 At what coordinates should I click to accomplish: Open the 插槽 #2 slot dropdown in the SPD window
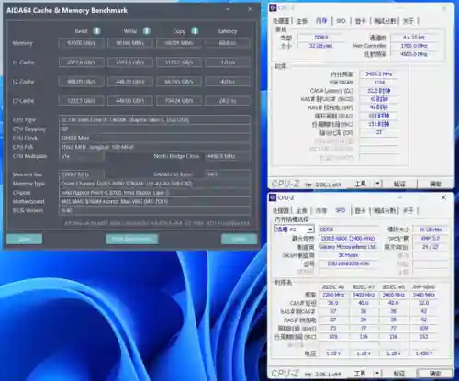(295, 230)
